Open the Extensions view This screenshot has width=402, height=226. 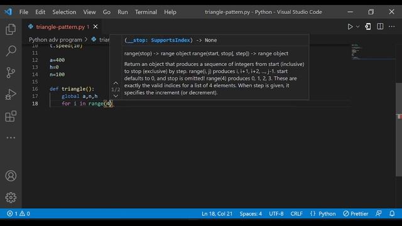pyautogui.click(x=11, y=116)
